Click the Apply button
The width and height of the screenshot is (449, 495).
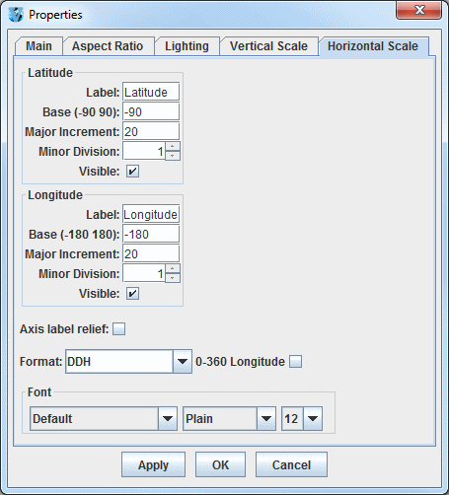pos(153,464)
